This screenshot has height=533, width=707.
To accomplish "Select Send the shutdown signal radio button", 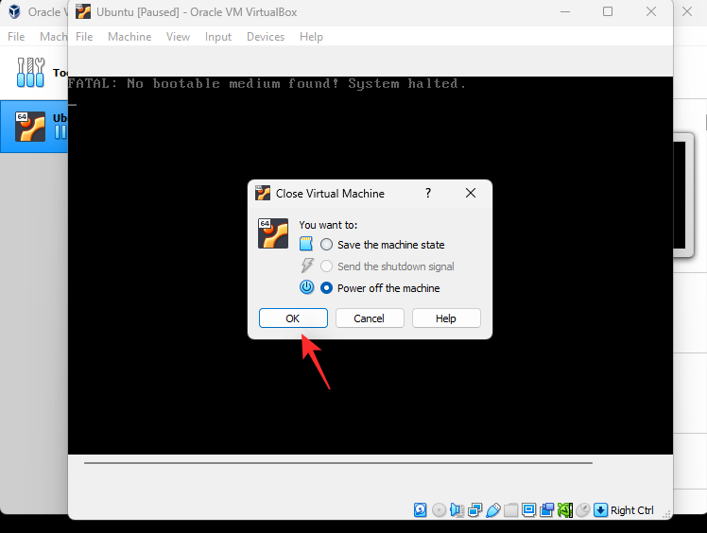I will (326, 266).
